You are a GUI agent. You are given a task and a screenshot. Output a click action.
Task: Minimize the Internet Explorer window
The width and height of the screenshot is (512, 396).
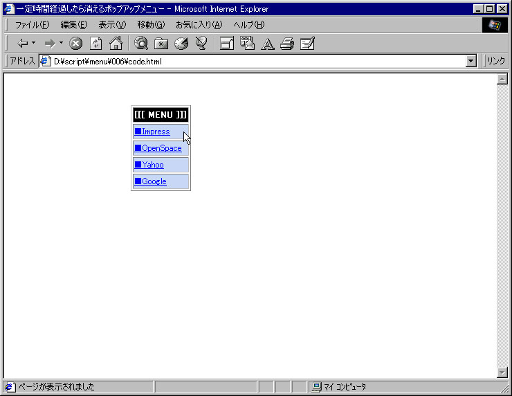pyautogui.click(x=478, y=9)
